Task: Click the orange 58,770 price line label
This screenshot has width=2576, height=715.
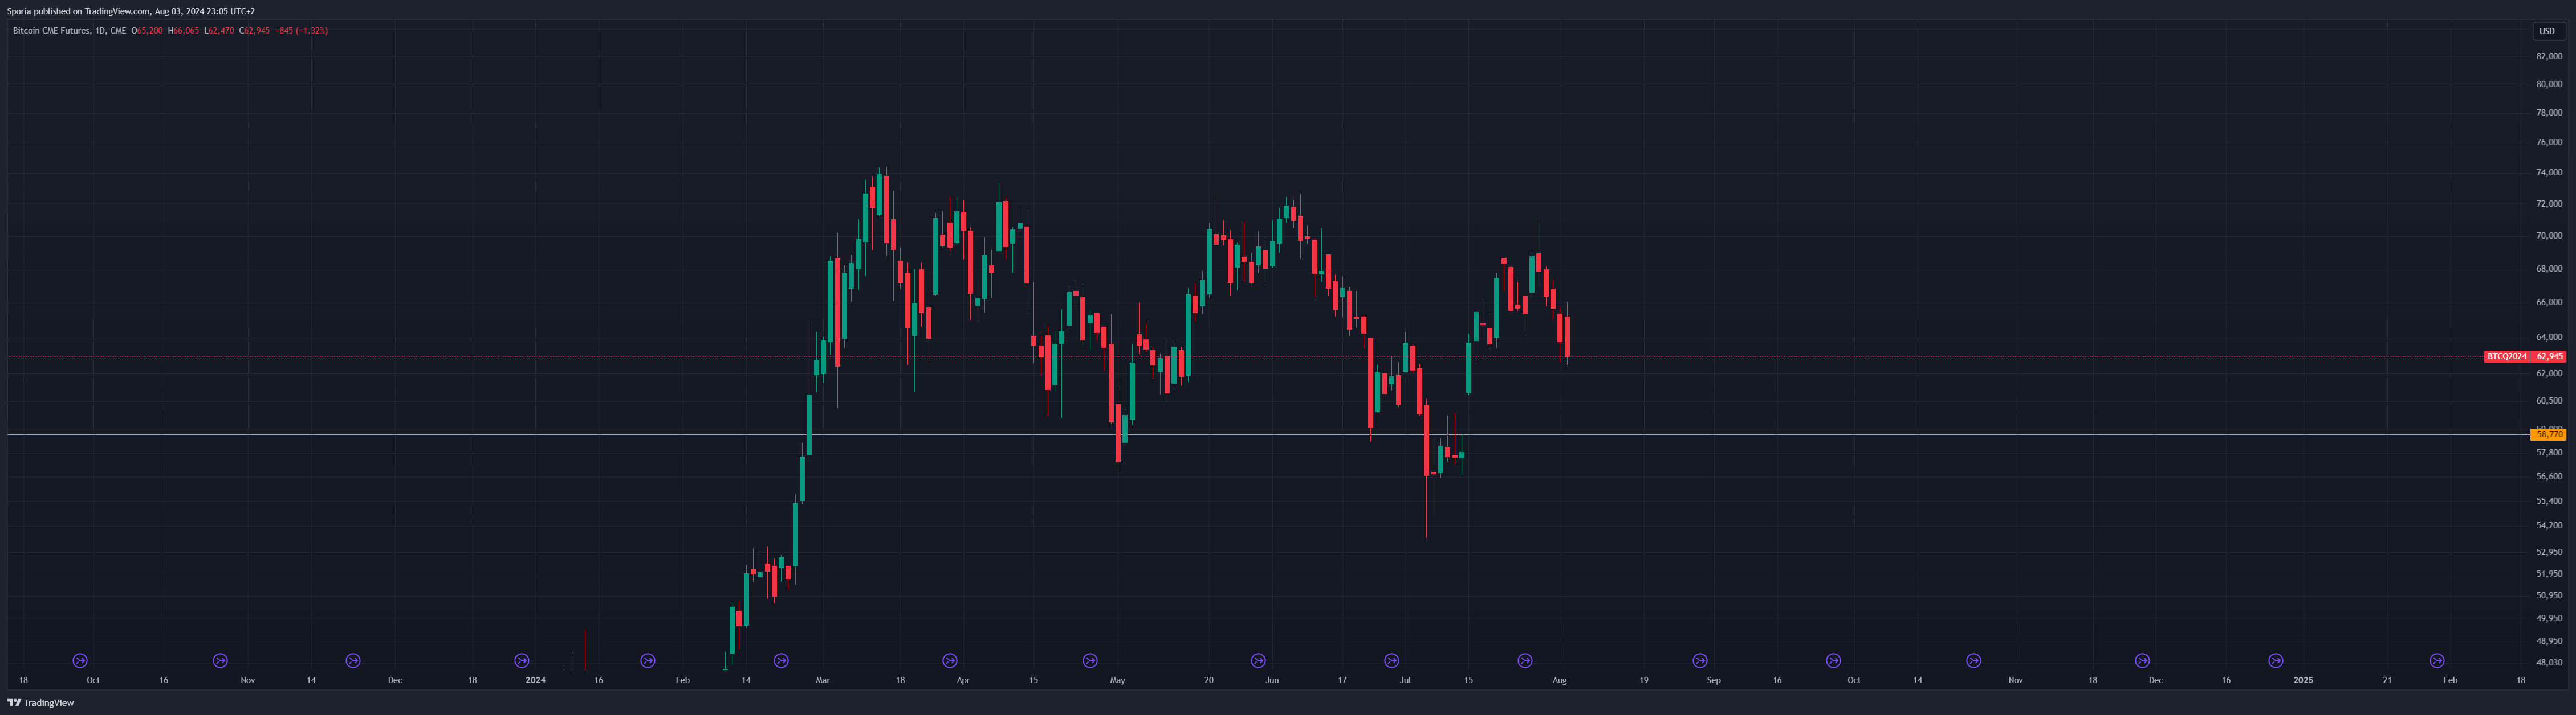Action: coord(2549,434)
